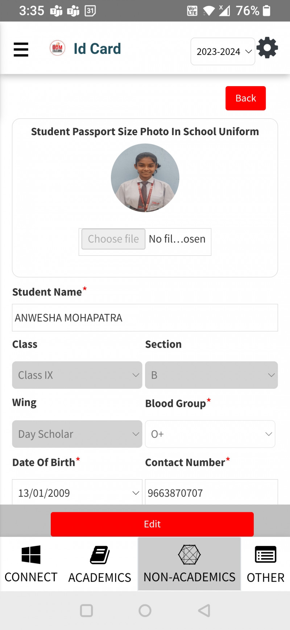Tap the Academics book icon
The width and height of the screenshot is (290, 630).
click(x=100, y=555)
